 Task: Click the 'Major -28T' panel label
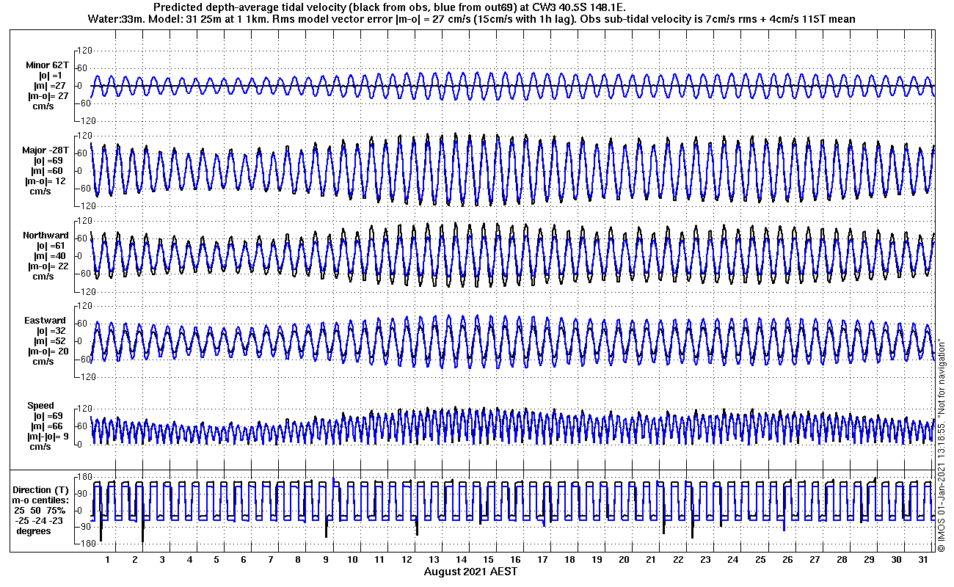click(x=45, y=150)
